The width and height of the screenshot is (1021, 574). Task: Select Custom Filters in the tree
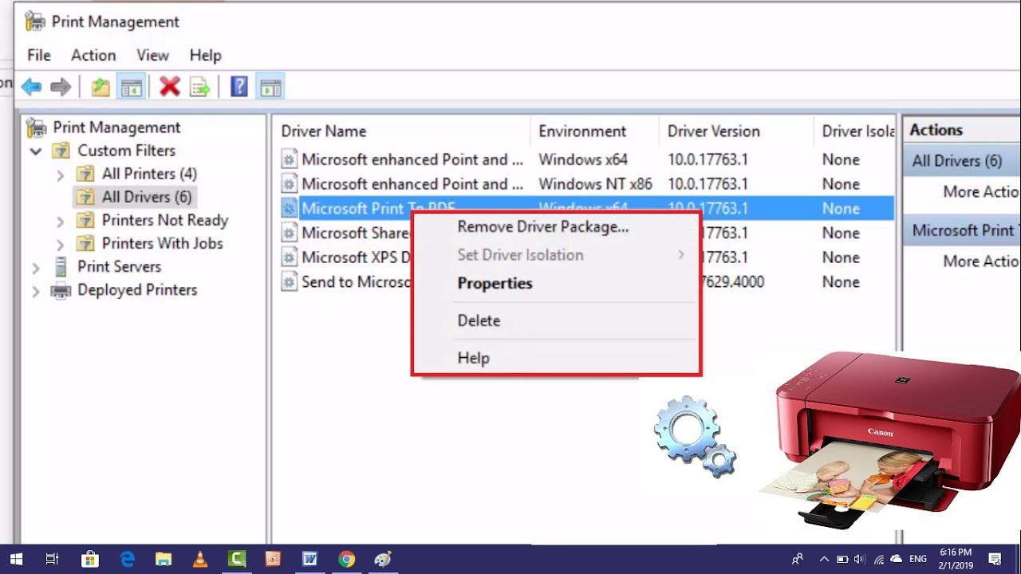tap(126, 151)
